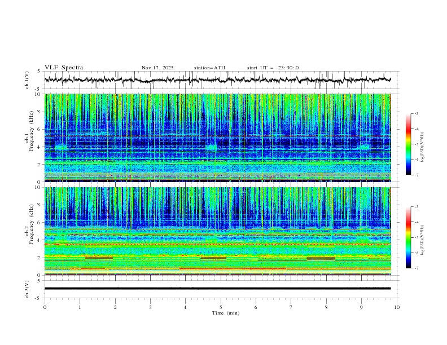Click time axis tick label "10"
The image size is (447, 345).
coord(397,307)
